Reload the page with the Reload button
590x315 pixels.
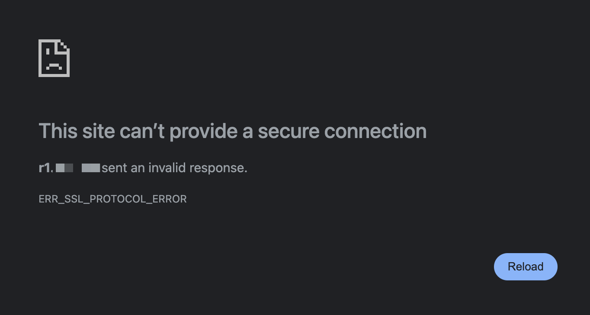pos(526,267)
